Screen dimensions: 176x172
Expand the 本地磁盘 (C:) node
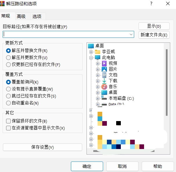pos(98,99)
